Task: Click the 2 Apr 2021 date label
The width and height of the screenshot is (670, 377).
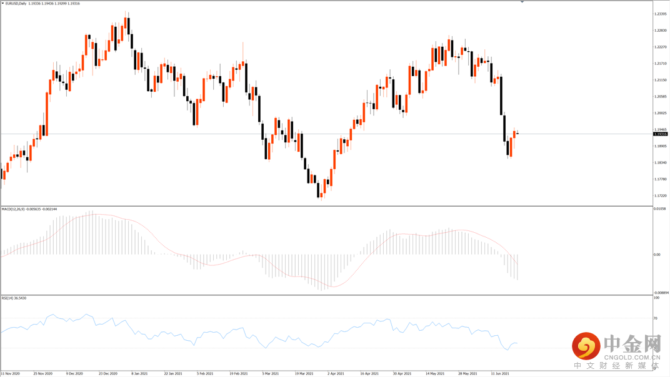Action: 336,374
